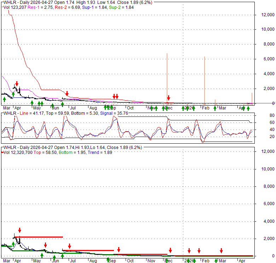Click the 'Top = 59.59' oscillator label
This screenshot has height=263, width=276.
point(58,113)
